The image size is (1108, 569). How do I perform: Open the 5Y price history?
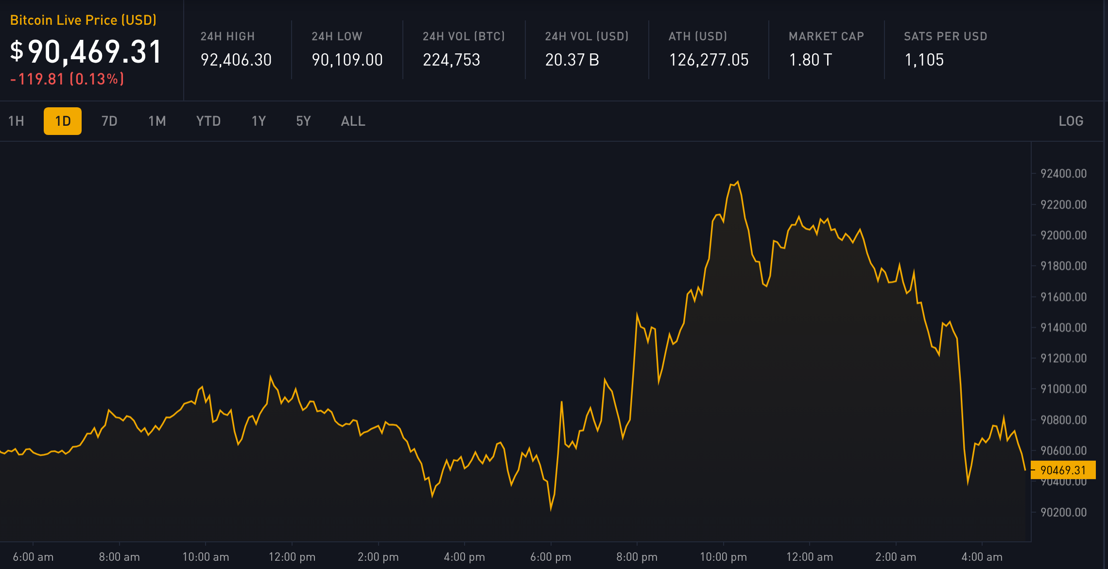[303, 121]
